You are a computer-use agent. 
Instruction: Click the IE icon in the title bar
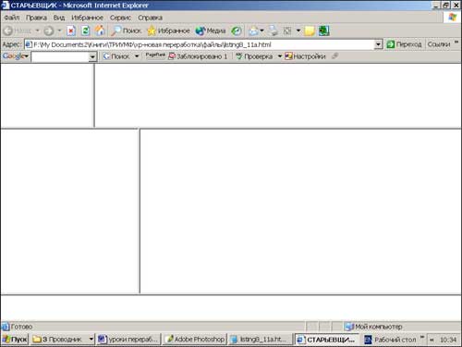(x=6, y=5)
